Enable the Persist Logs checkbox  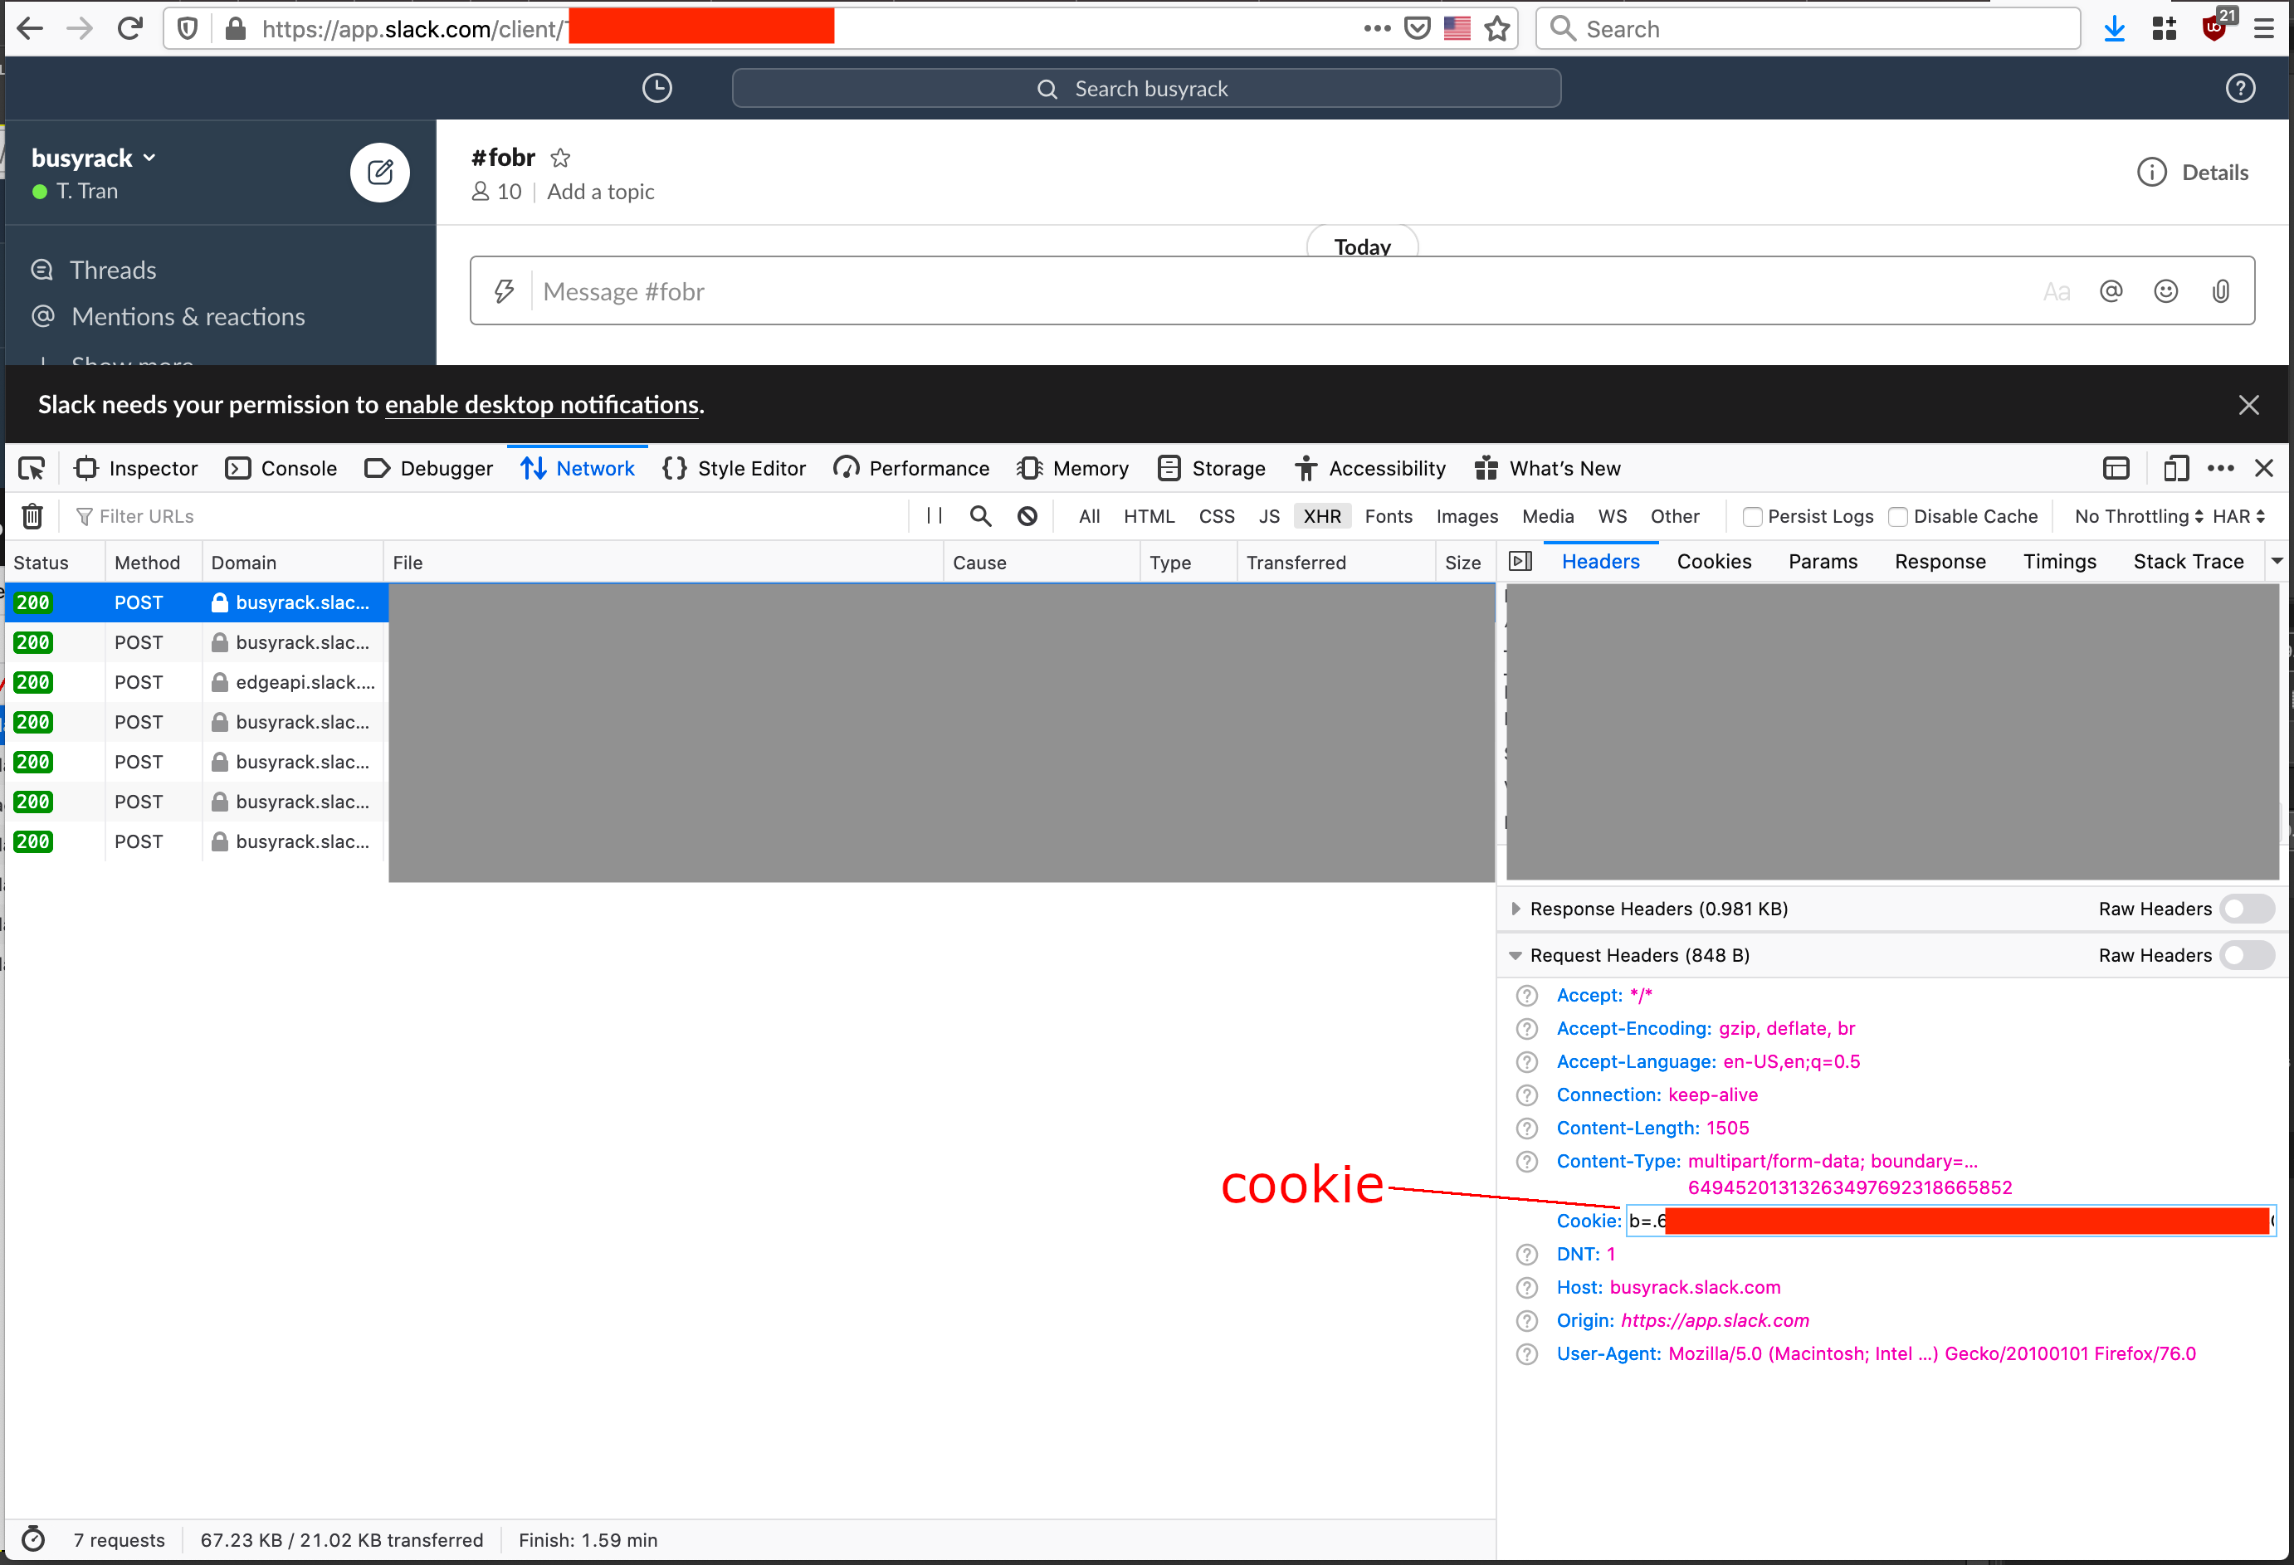click(1752, 517)
